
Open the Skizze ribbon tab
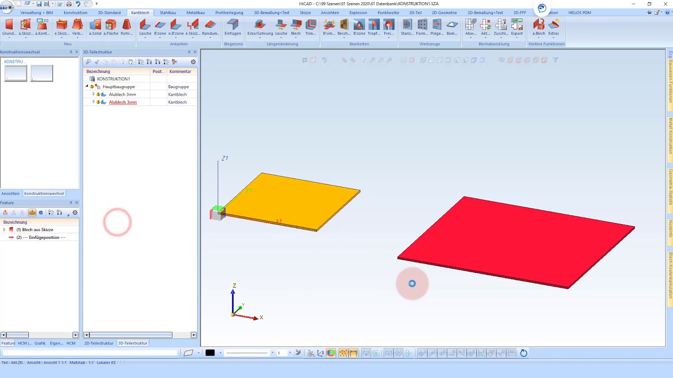[x=305, y=13]
